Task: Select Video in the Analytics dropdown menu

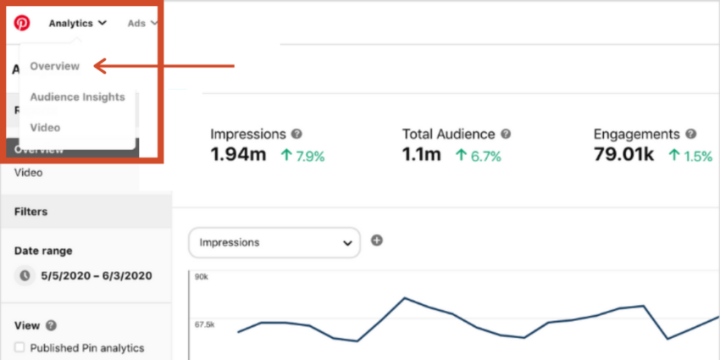Action: 45,127
